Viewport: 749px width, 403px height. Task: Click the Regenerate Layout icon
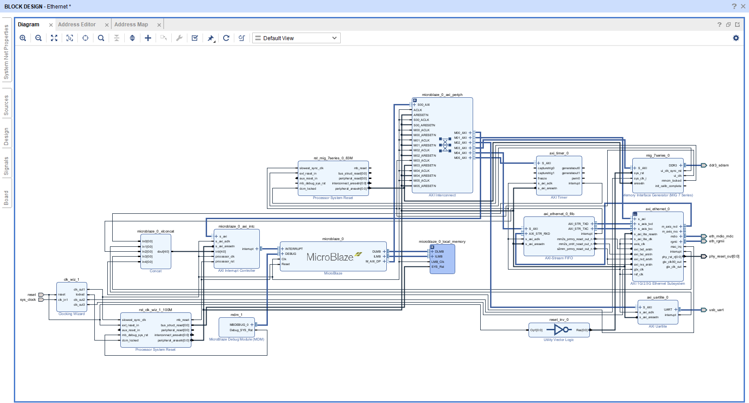coord(226,38)
